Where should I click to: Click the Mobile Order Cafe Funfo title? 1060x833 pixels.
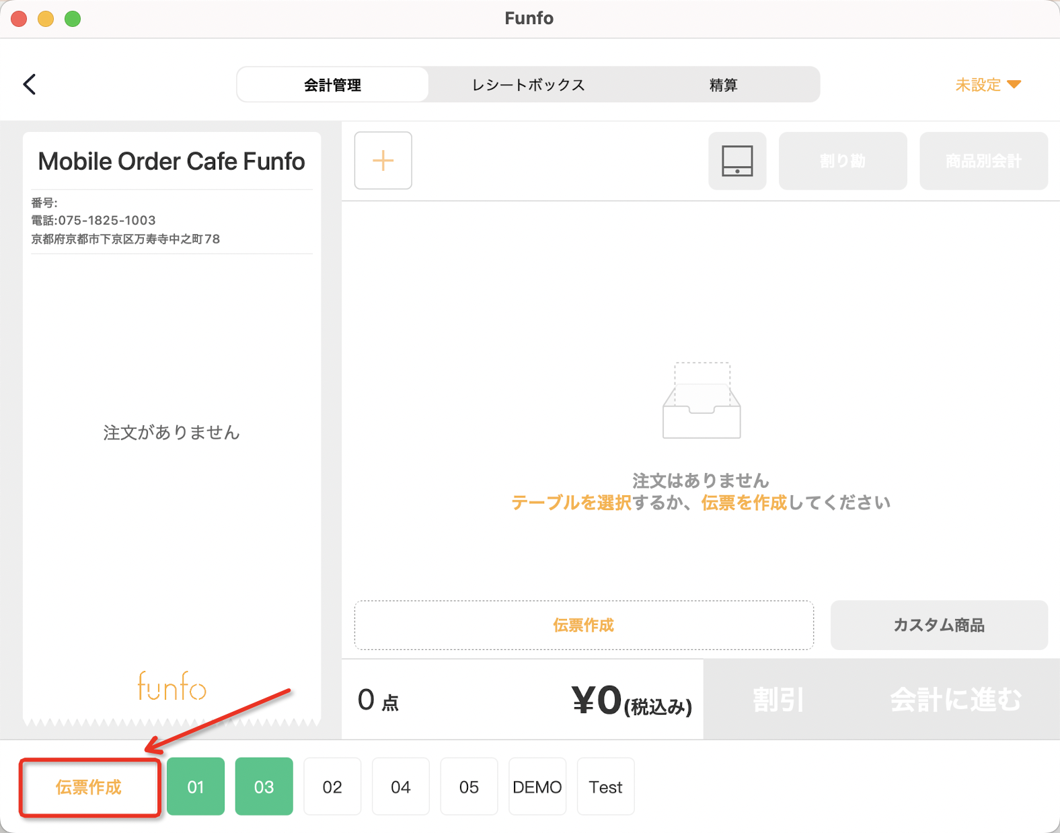(x=172, y=161)
